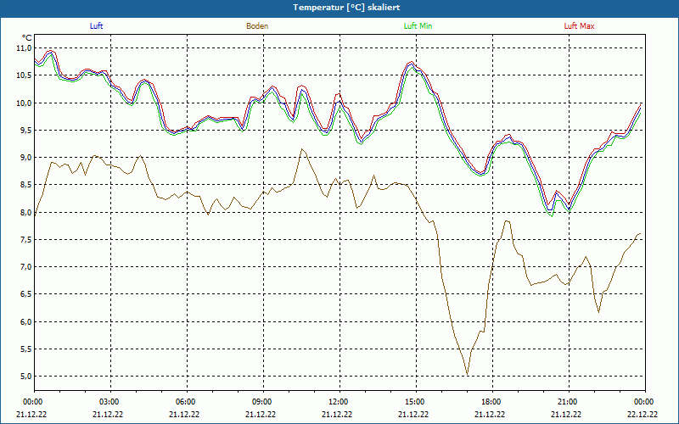The width and height of the screenshot is (679, 424).
Task: Click the 22.12.22 date label
Action: tap(643, 414)
